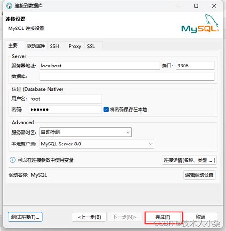The height and width of the screenshot is (231, 226).
Task: Open the server timezone dropdown
Action: (x=85, y=132)
